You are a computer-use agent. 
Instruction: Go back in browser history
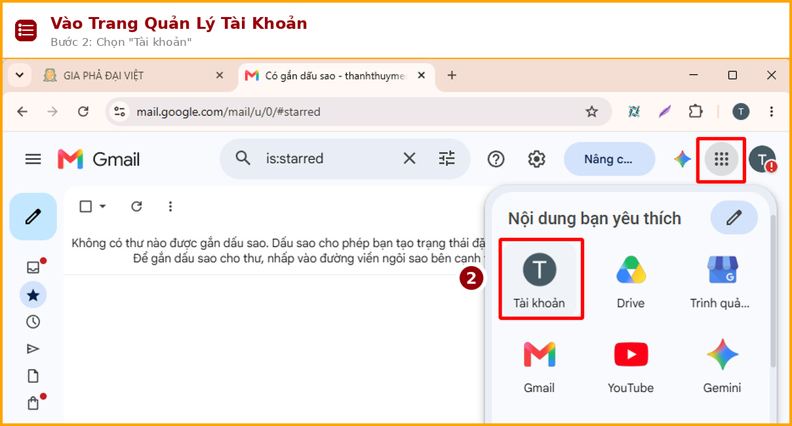coord(22,111)
